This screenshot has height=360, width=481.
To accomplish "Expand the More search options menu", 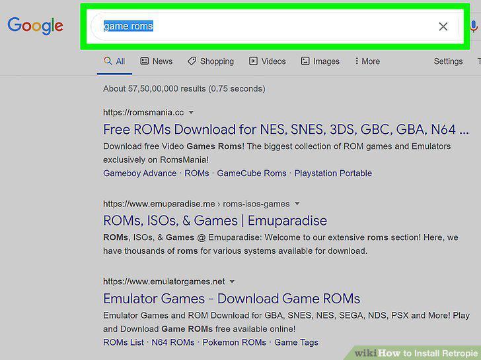I will (367, 61).
